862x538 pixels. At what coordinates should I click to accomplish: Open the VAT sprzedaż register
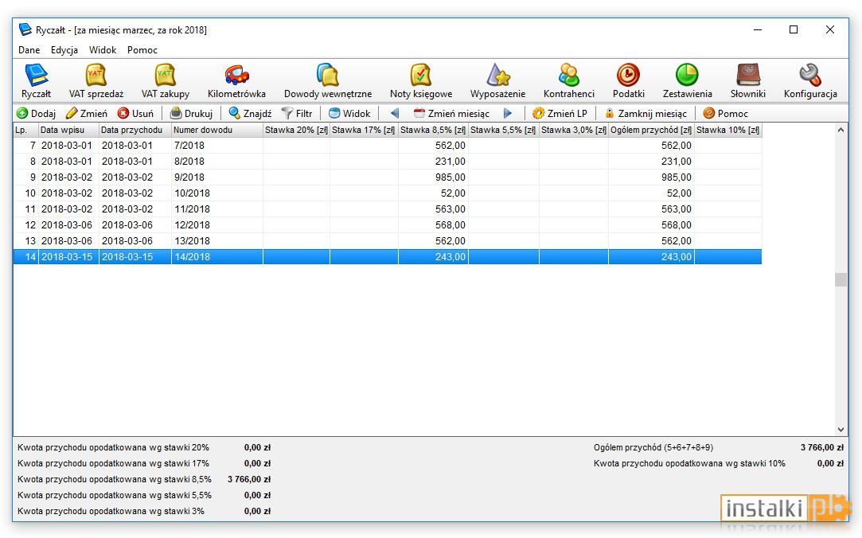click(96, 81)
